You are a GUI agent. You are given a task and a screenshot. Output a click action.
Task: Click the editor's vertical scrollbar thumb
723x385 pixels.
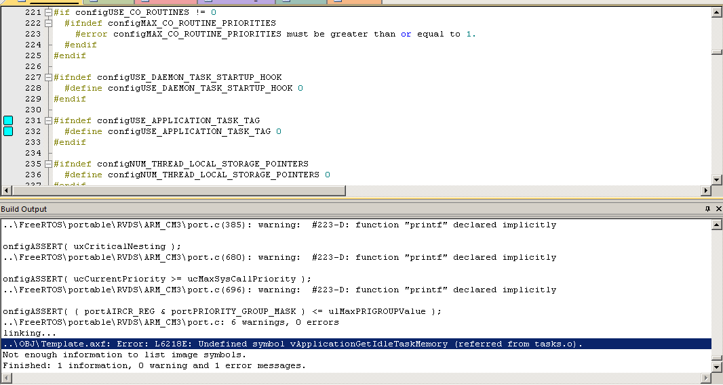(716, 51)
